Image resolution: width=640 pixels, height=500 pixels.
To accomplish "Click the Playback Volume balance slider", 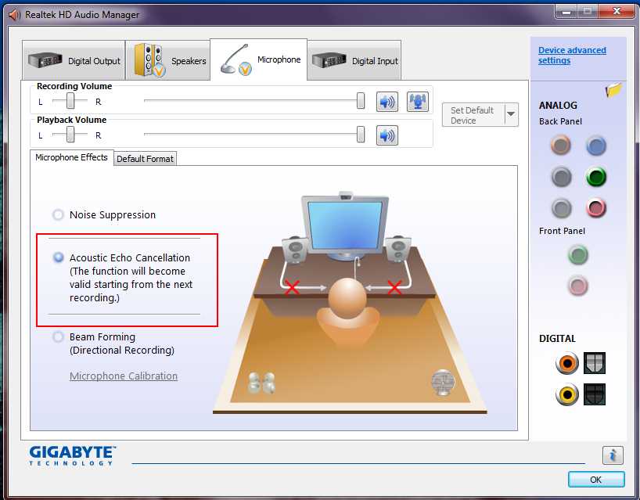I will tap(70, 134).
